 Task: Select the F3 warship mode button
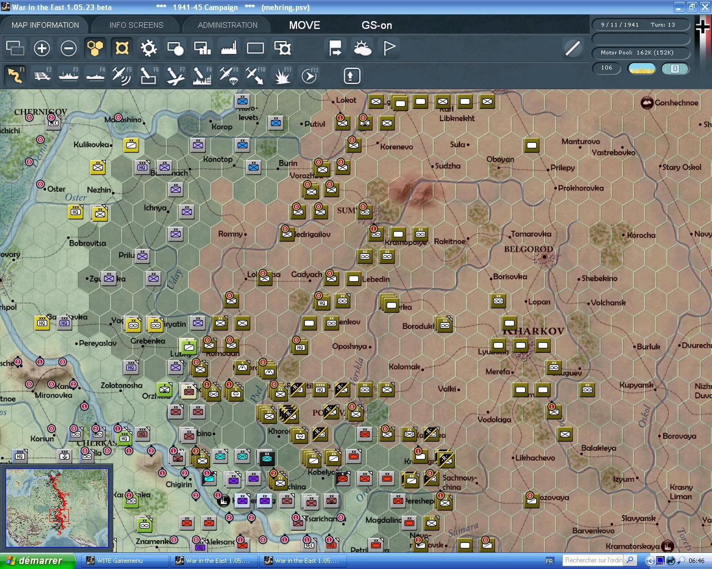coord(68,75)
